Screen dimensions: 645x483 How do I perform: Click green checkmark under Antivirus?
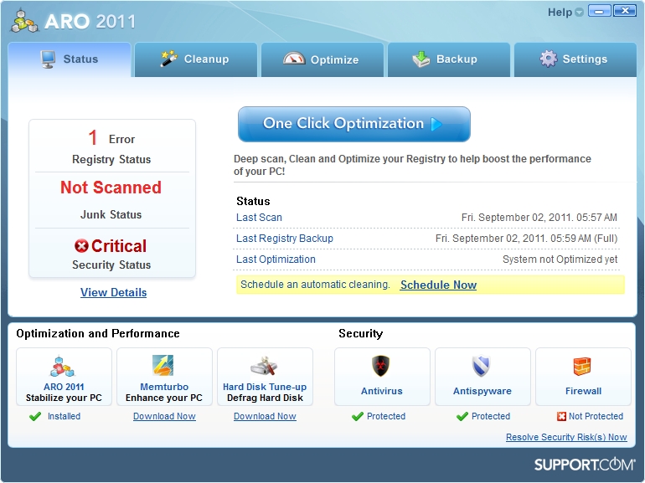pyautogui.click(x=358, y=416)
